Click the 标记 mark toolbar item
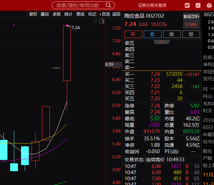This screenshot has height=185, width=214. pyautogui.click(x=92, y=14)
